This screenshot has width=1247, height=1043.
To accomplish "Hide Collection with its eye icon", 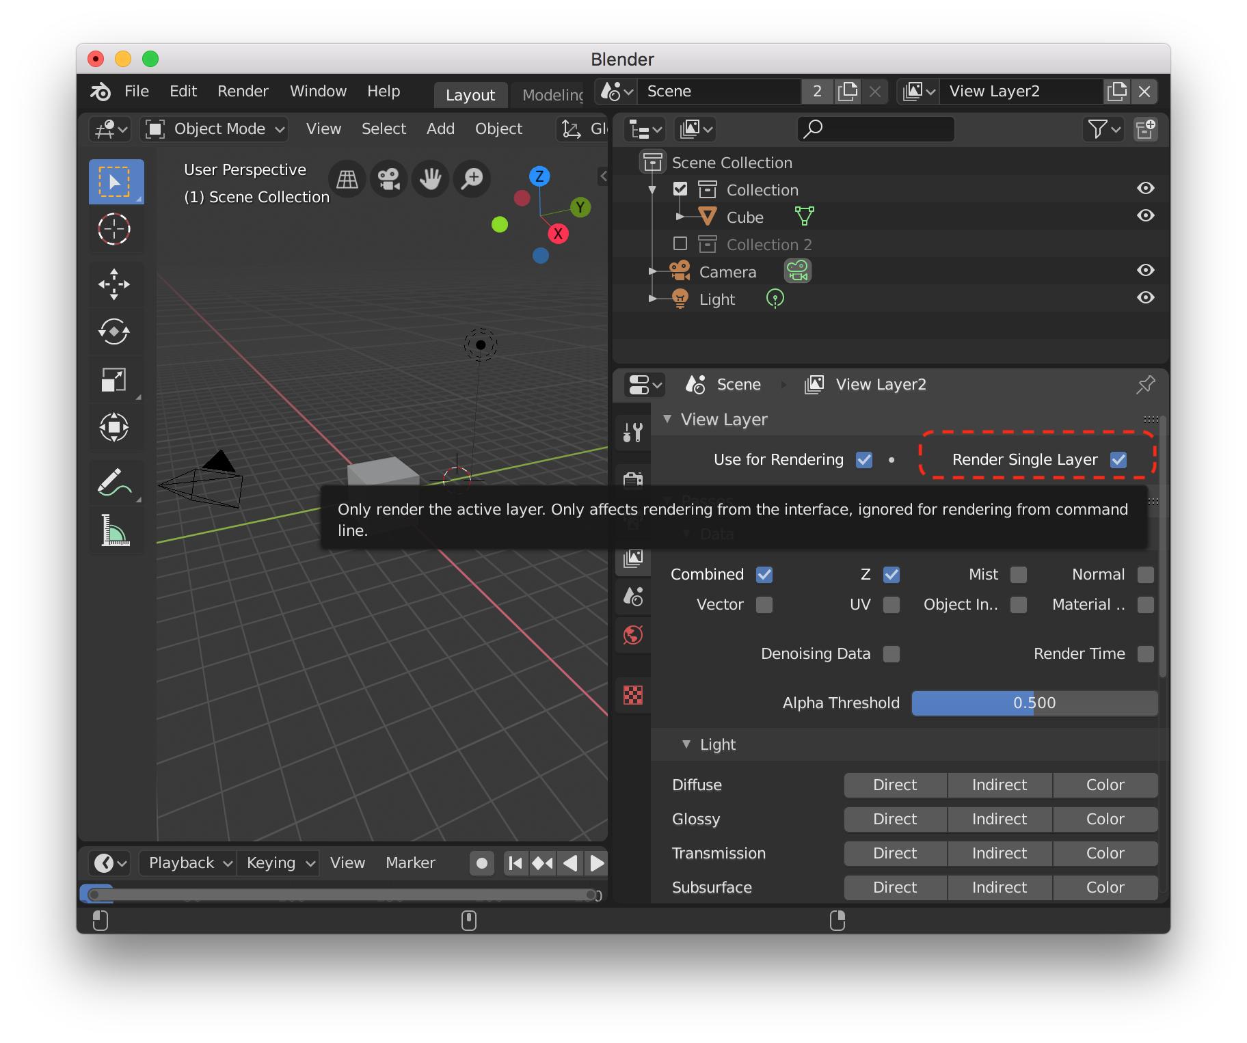I will tap(1145, 189).
